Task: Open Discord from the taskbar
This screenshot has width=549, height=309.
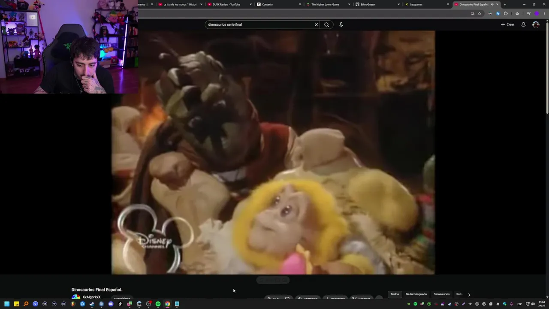Action: pyautogui.click(x=111, y=304)
